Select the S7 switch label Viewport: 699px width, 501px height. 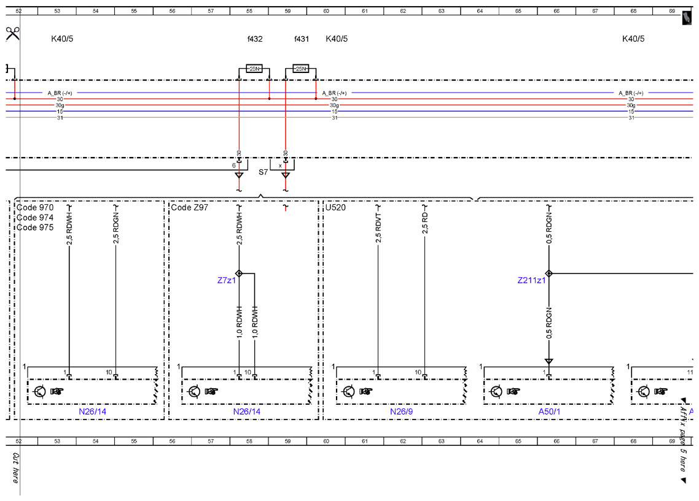tap(264, 172)
